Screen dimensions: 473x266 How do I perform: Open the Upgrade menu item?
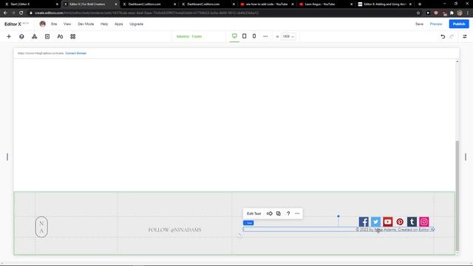(x=136, y=24)
